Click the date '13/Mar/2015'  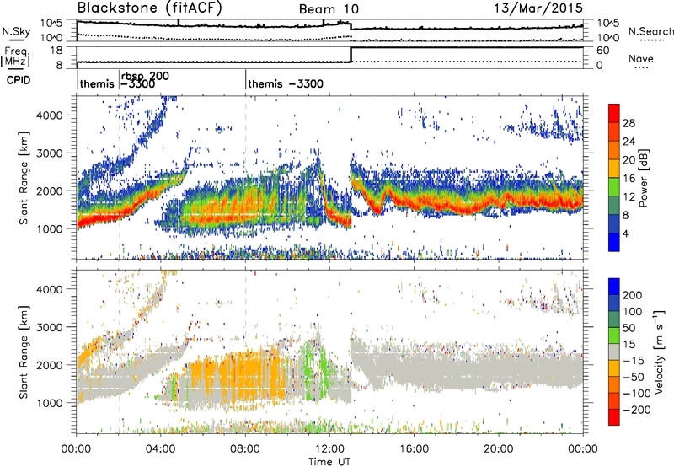point(538,8)
